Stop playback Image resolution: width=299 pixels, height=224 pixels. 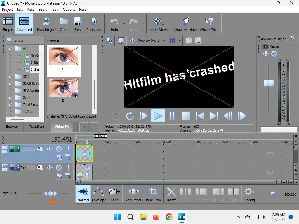click(x=186, y=116)
